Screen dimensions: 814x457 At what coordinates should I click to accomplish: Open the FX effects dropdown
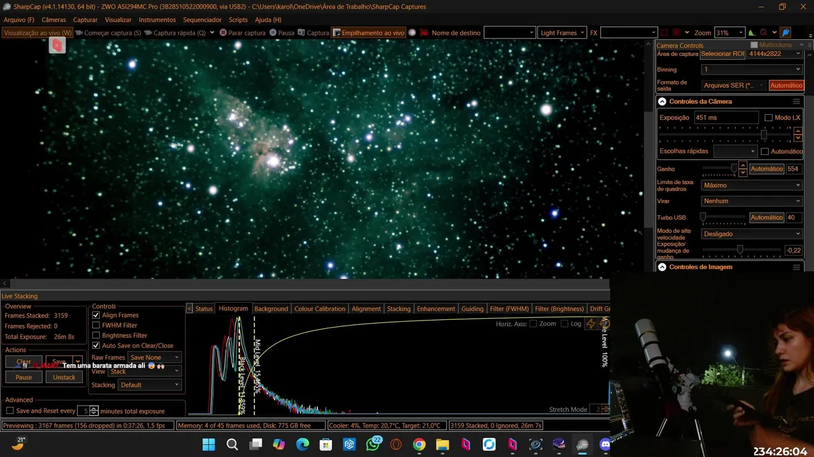(628, 33)
